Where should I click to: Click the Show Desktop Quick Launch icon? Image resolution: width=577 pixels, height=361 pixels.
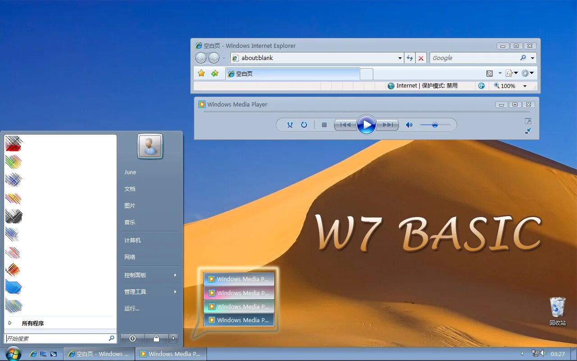(44, 354)
